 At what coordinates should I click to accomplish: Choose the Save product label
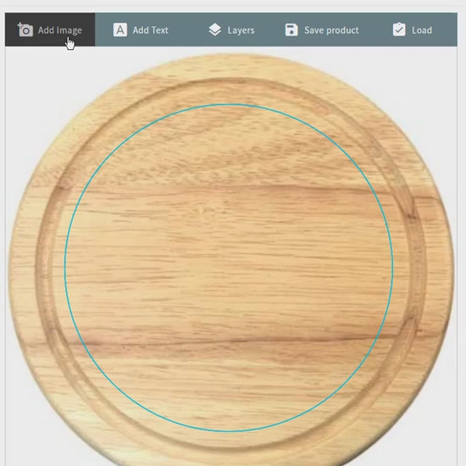(331, 31)
